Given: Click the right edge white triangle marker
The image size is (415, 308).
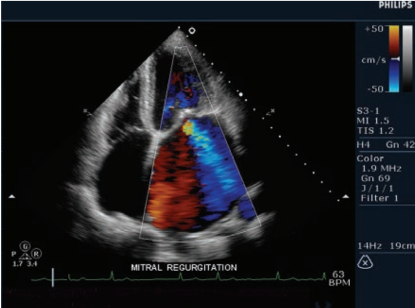Looking at the screenshot, I should pos(346,196).
